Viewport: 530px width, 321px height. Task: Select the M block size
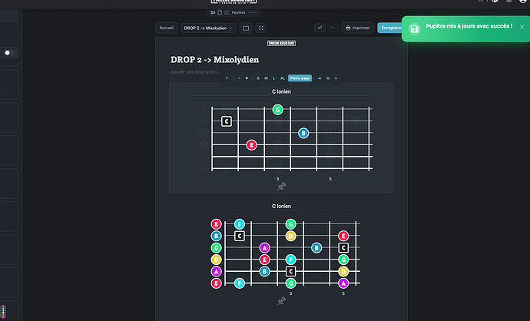click(x=266, y=78)
